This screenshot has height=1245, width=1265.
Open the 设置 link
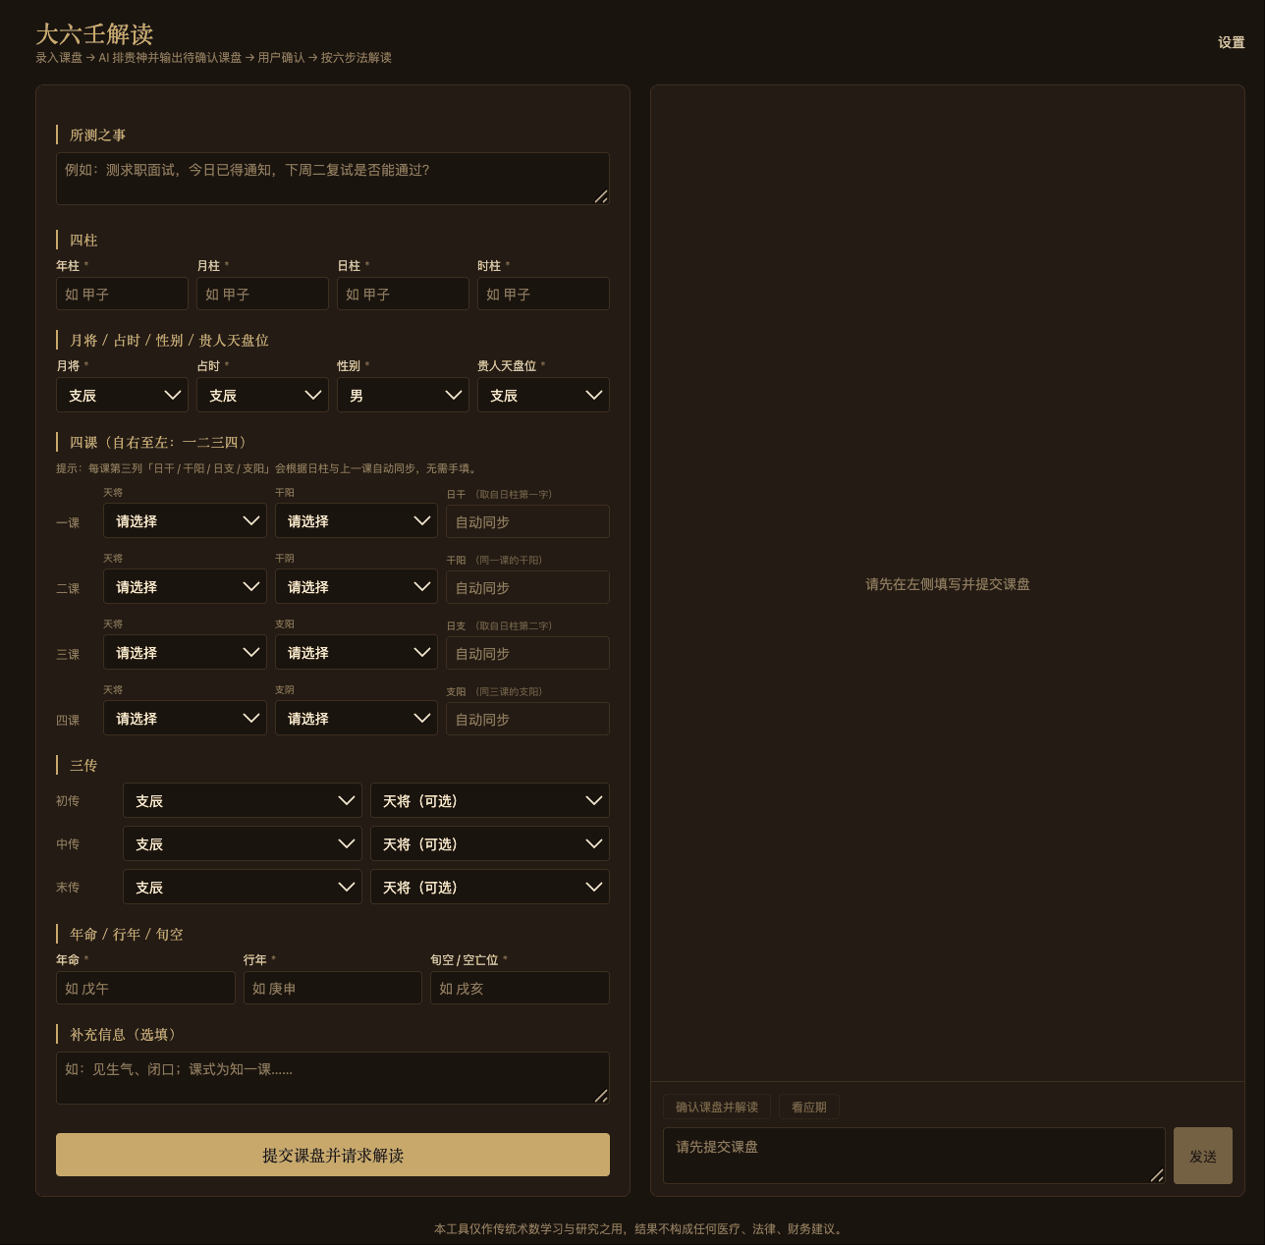point(1231,42)
